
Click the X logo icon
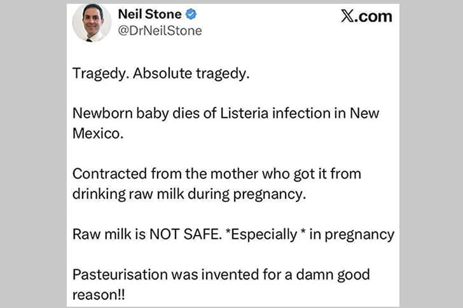[348, 17]
